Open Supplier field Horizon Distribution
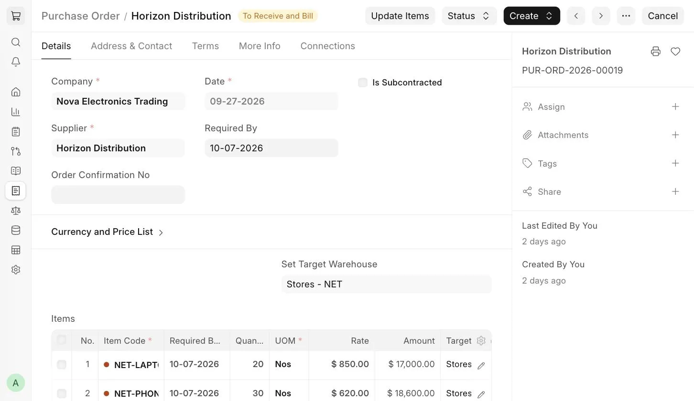Image resolution: width=694 pixels, height=401 pixels. [118, 148]
